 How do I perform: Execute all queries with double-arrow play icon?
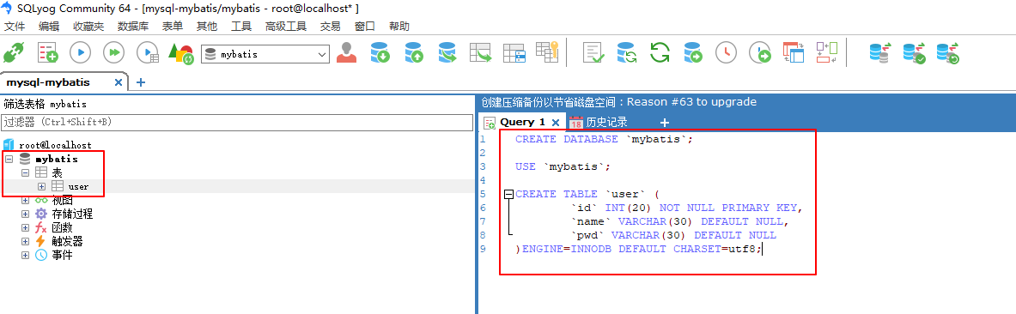(114, 53)
